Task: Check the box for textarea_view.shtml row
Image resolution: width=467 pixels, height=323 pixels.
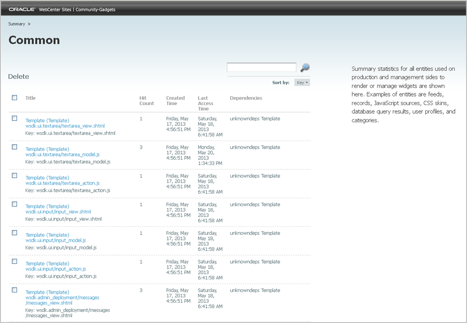Action: pyautogui.click(x=14, y=118)
